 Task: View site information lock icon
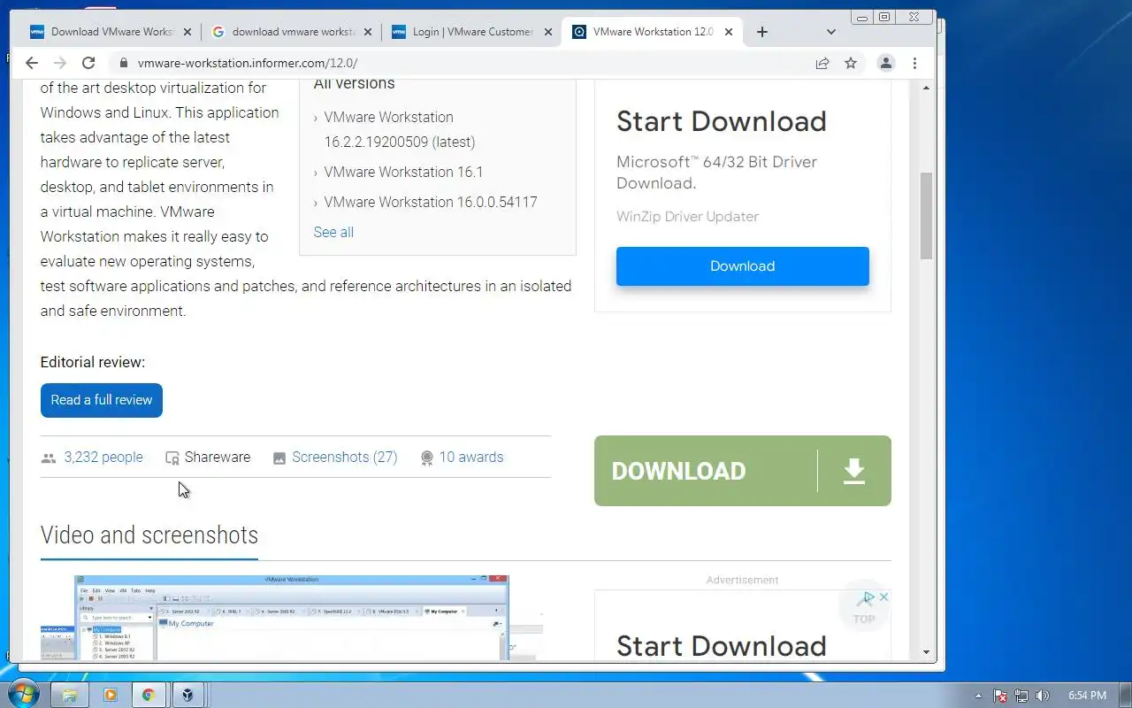123,63
